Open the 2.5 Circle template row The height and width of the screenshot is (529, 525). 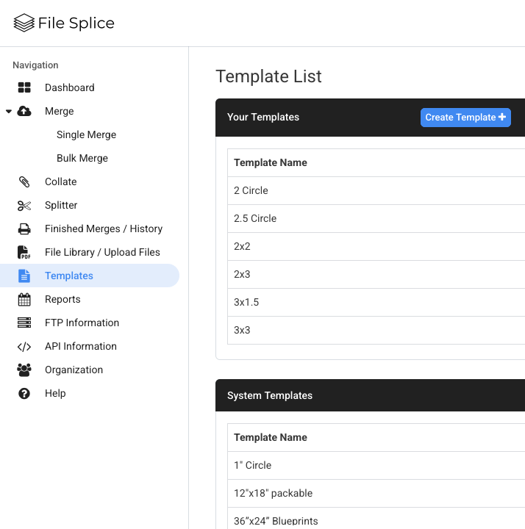point(255,218)
